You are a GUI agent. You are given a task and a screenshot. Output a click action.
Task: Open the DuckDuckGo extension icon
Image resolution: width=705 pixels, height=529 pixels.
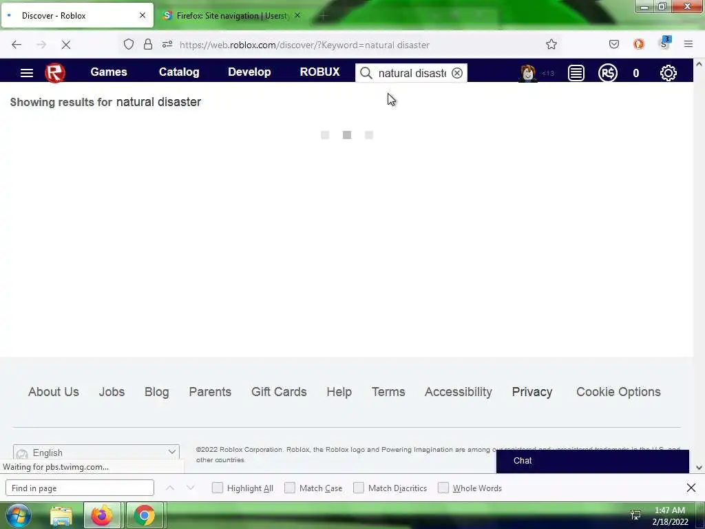[638, 44]
